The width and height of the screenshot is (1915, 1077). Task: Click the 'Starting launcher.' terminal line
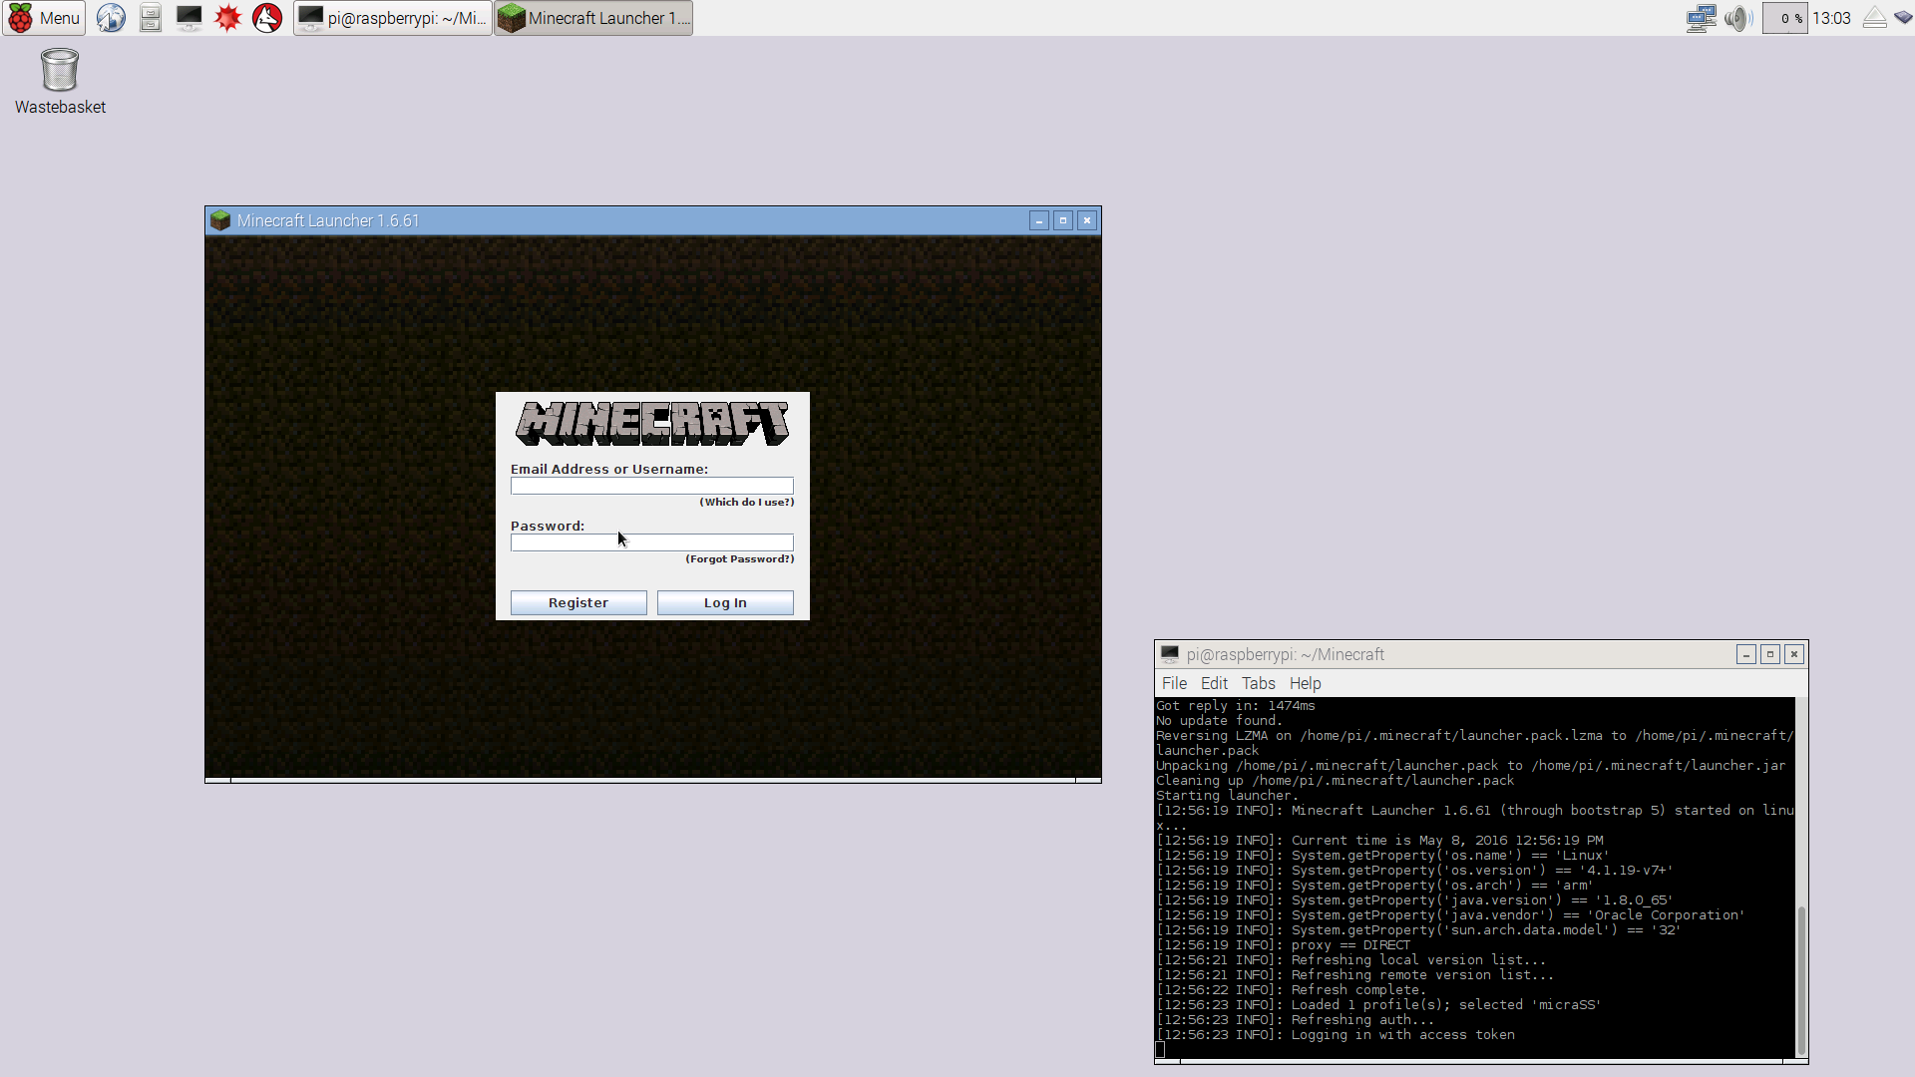(1227, 796)
